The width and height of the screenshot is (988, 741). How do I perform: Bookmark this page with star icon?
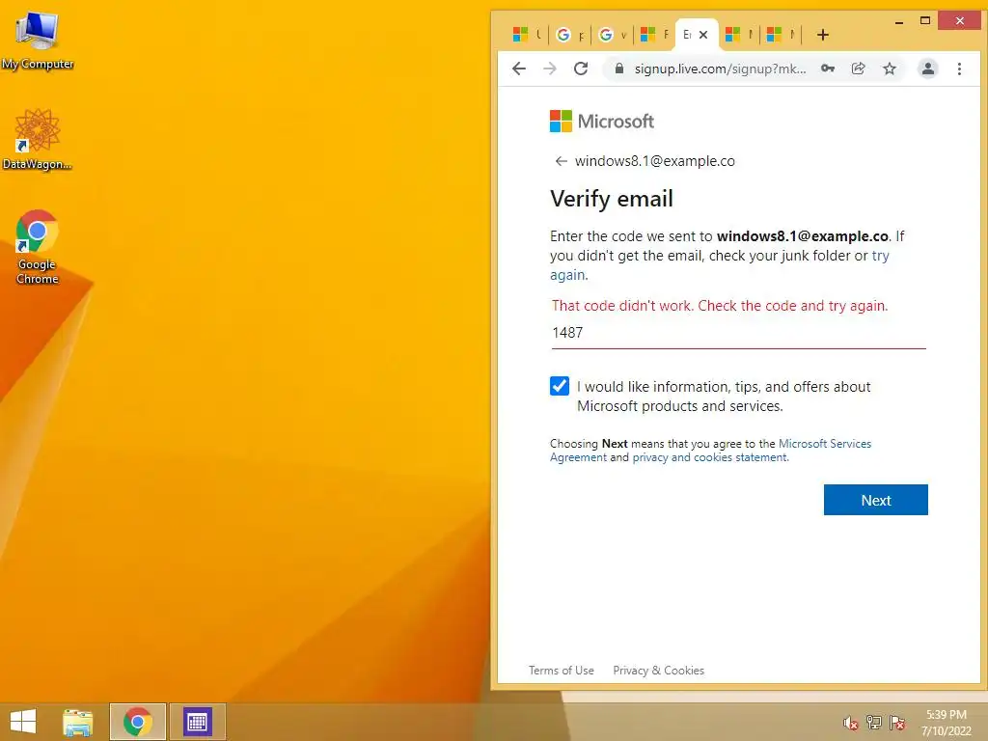[x=889, y=69]
